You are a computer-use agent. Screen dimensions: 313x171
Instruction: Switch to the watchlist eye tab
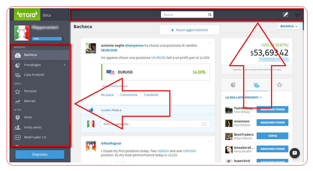(x=256, y=85)
